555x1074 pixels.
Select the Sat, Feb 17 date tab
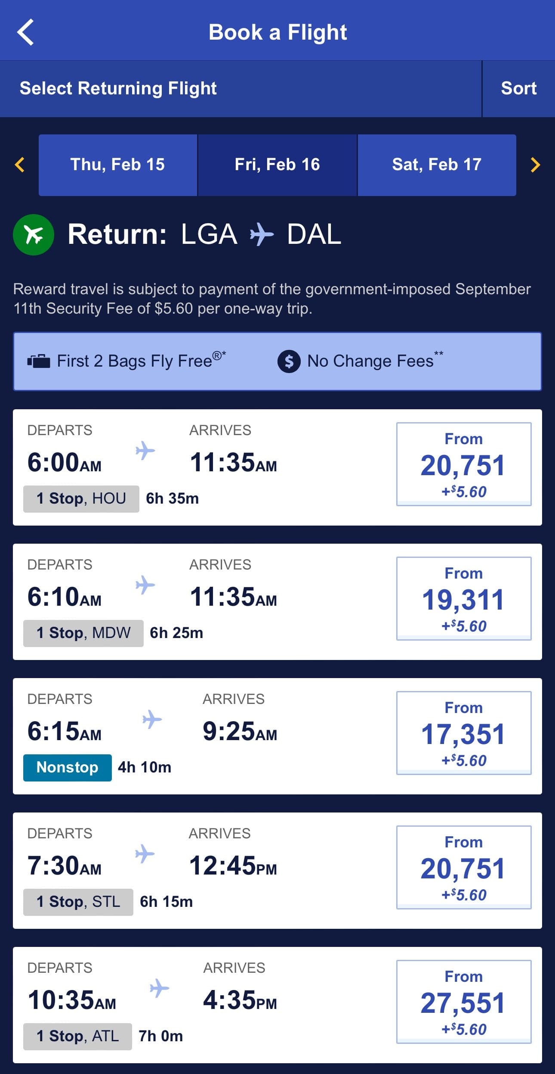click(x=436, y=164)
